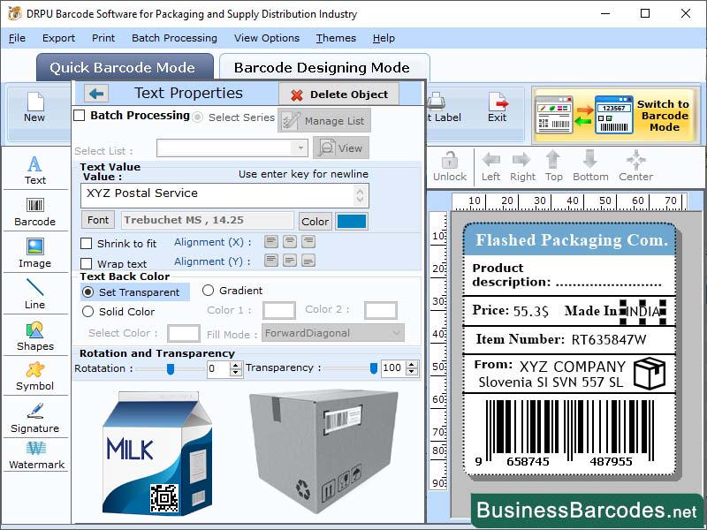Select the Gradient radio button
This screenshot has height=530, width=707.
coord(209,292)
